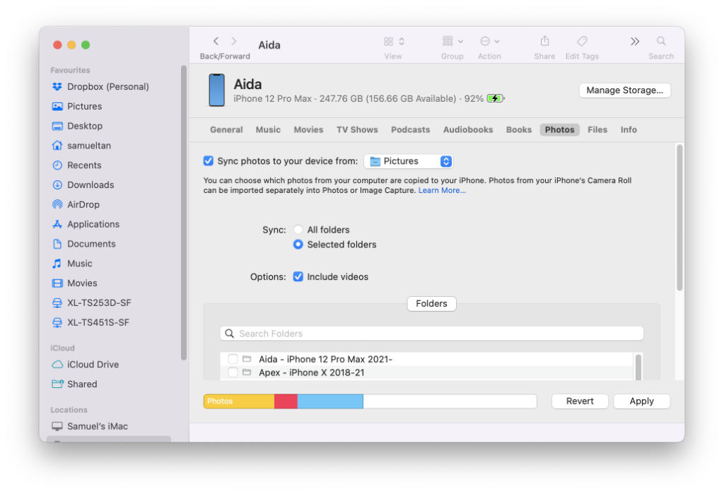Select the All folders radio button

[x=298, y=230]
